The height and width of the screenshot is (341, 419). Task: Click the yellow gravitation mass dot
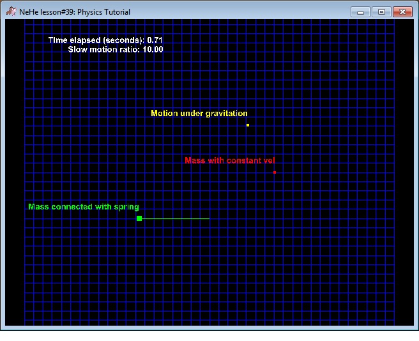click(248, 125)
